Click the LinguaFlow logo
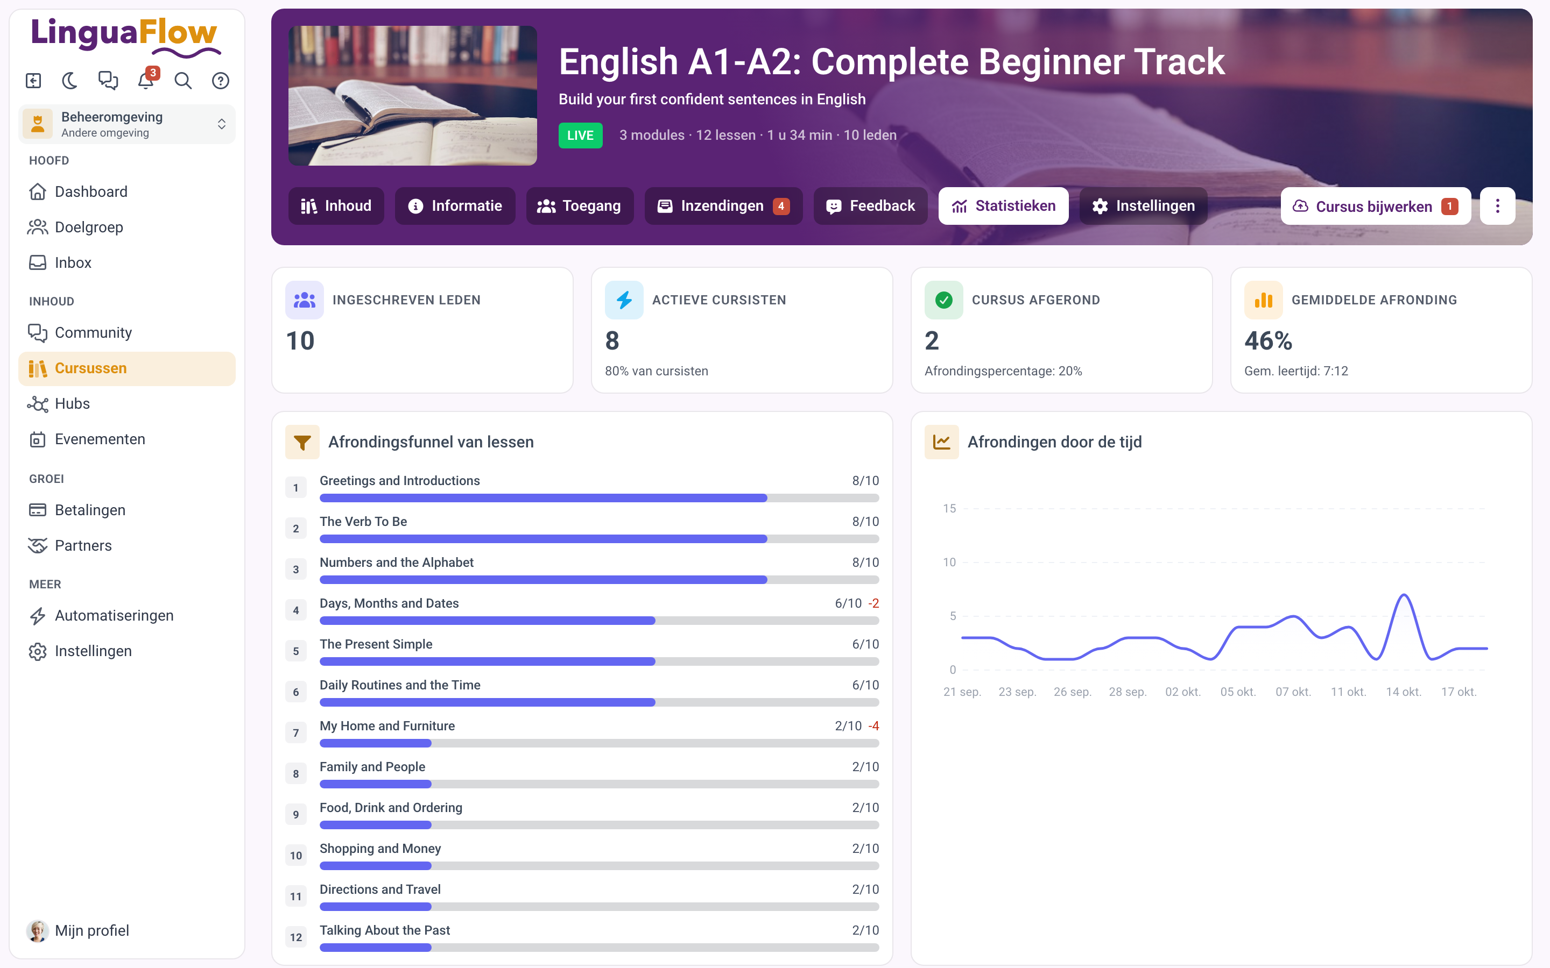This screenshot has width=1550, height=968. [x=125, y=37]
